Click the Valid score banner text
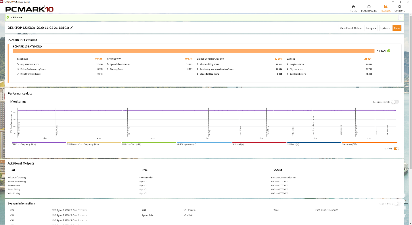 point(16,17)
